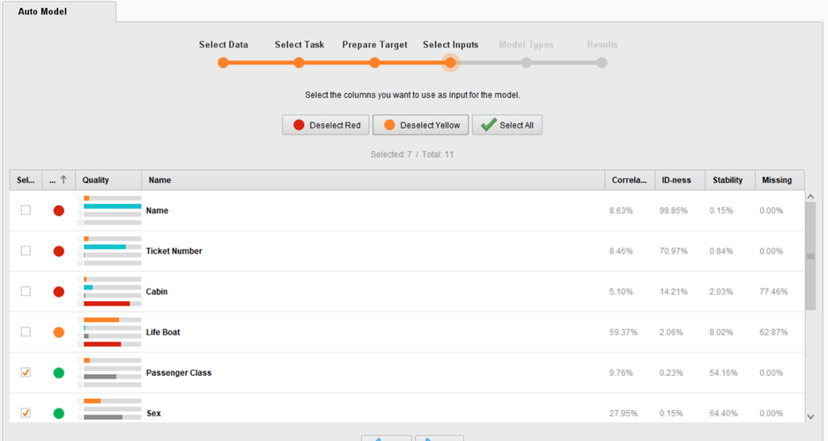Enable the Life Boat input checkbox
Image resolution: width=828 pixels, height=441 pixels.
26,332
